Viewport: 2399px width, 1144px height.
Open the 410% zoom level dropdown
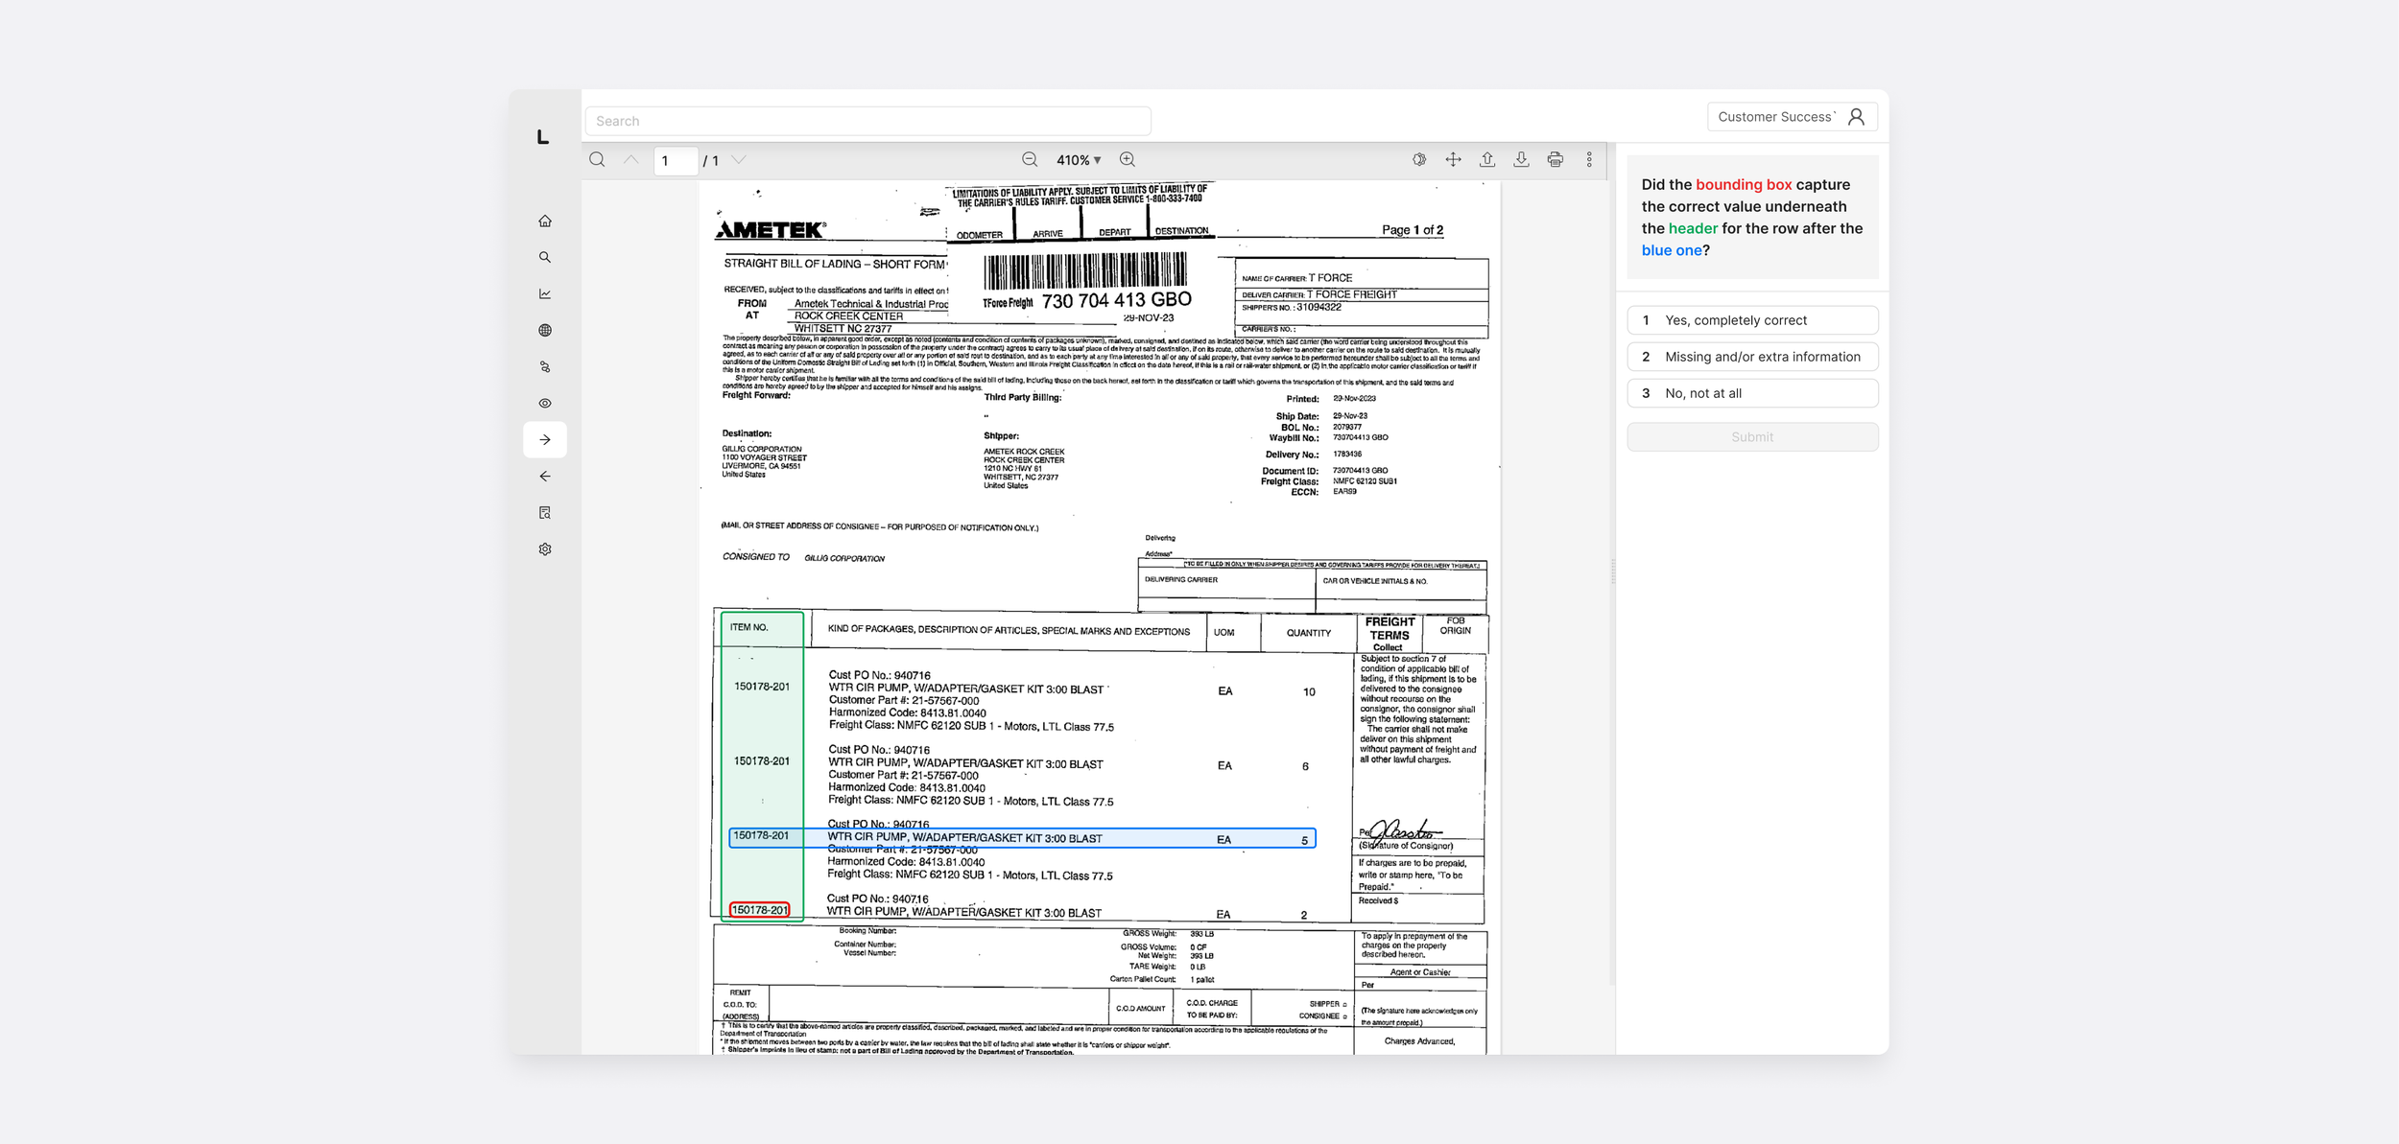coord(1079,160)
